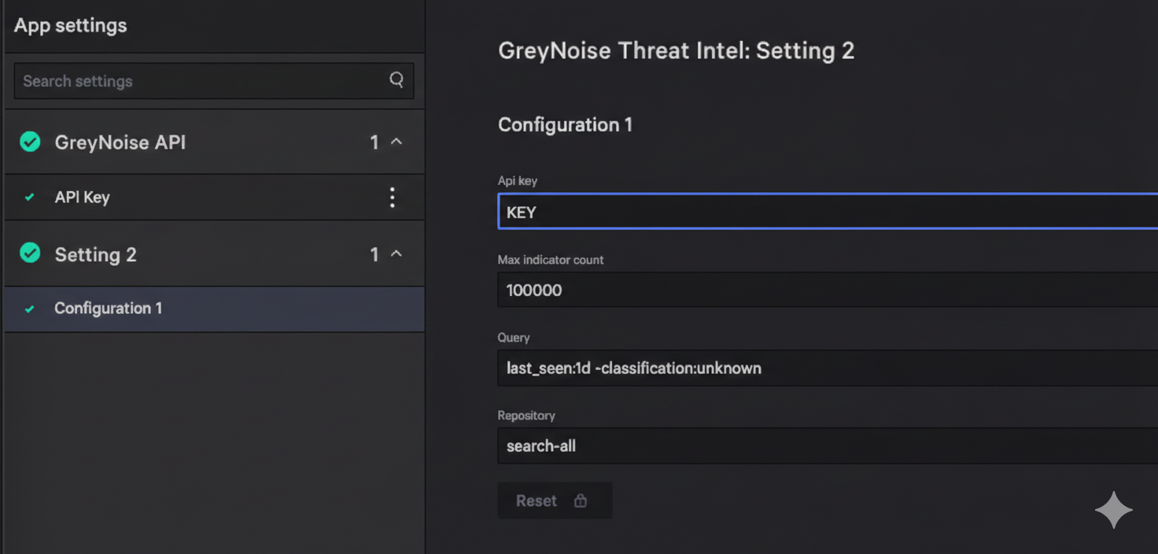Image resolution: width=1158 pixels, height=554 pixels.
Task: Click the green checkmark beside Setting 2
Action: 30,253
